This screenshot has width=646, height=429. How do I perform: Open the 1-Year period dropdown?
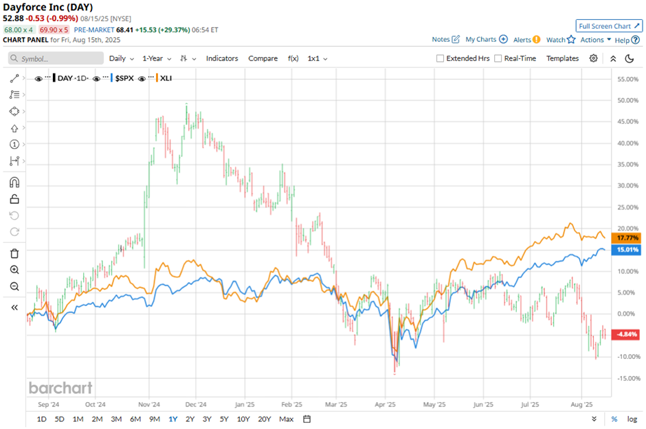(x=157, y=58)
